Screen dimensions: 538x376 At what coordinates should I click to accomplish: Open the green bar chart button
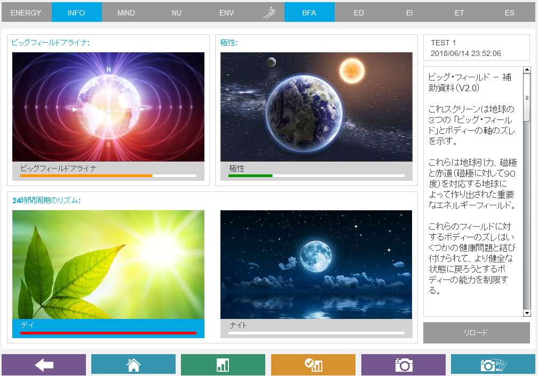point(223,365)
